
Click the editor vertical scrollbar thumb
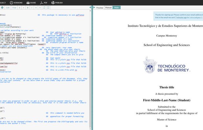pyautogui.click(x=90, y=82)
